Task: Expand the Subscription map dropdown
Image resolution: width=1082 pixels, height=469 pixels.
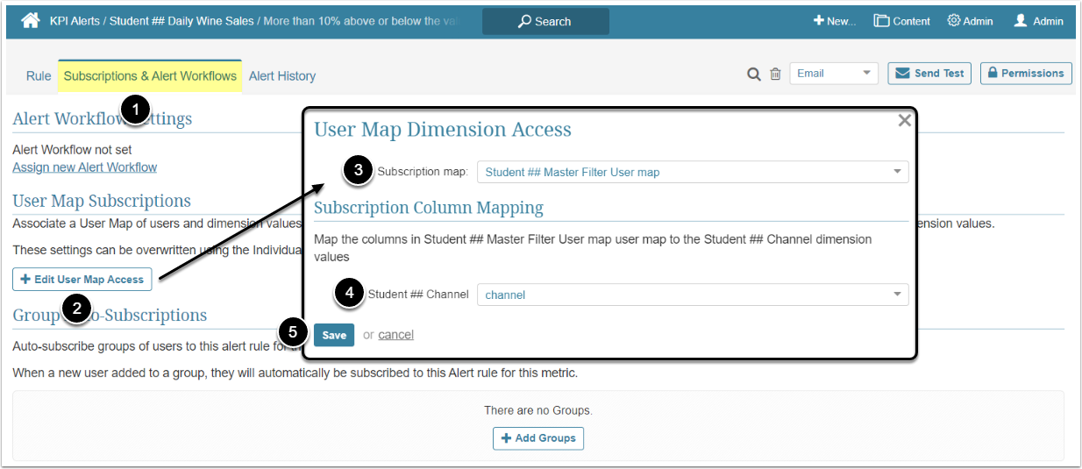Action: 693,173
